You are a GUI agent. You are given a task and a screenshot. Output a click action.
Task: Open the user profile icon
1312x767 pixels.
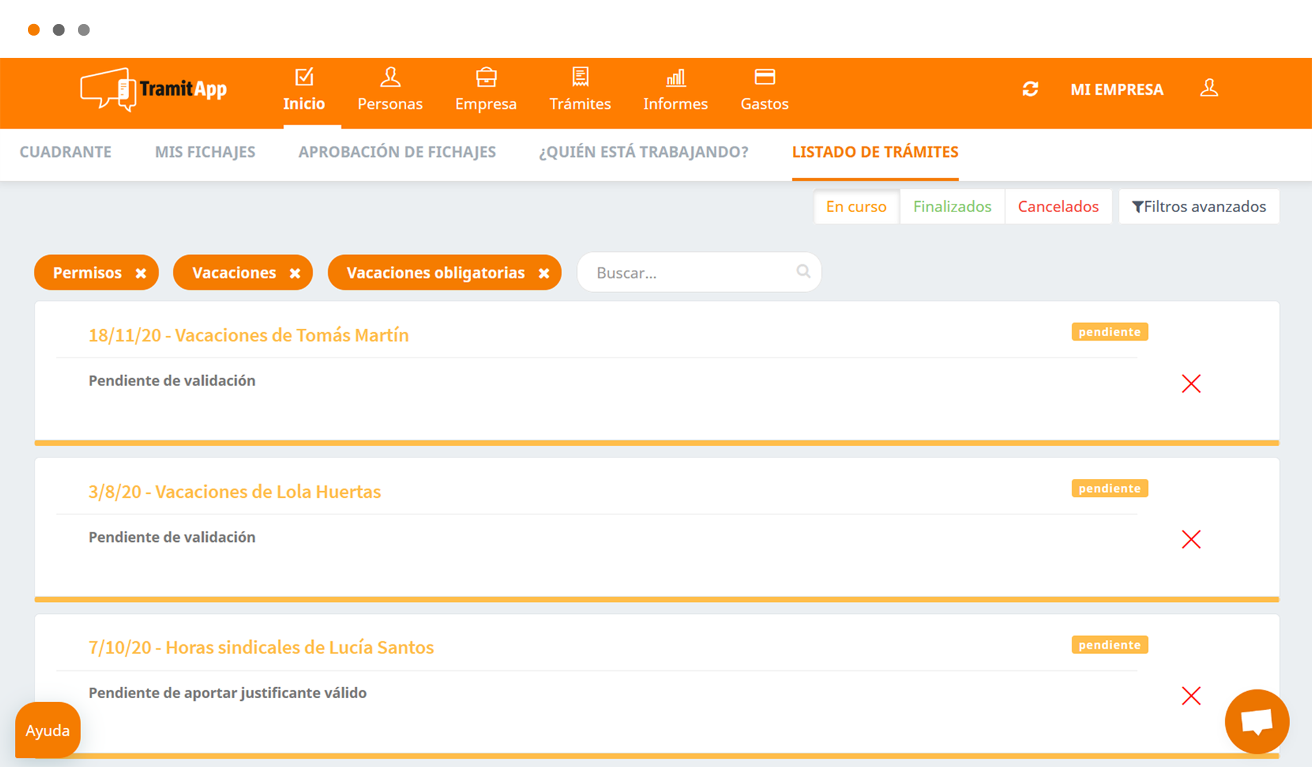click(x=1209, y=88)
